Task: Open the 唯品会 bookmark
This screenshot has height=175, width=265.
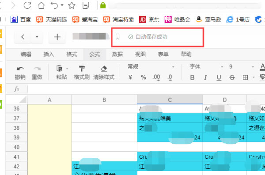Action: point(178,19)
